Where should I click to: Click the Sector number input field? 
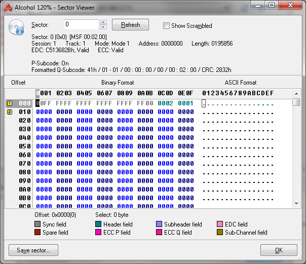pyautogui.click(x=82, y=24)
